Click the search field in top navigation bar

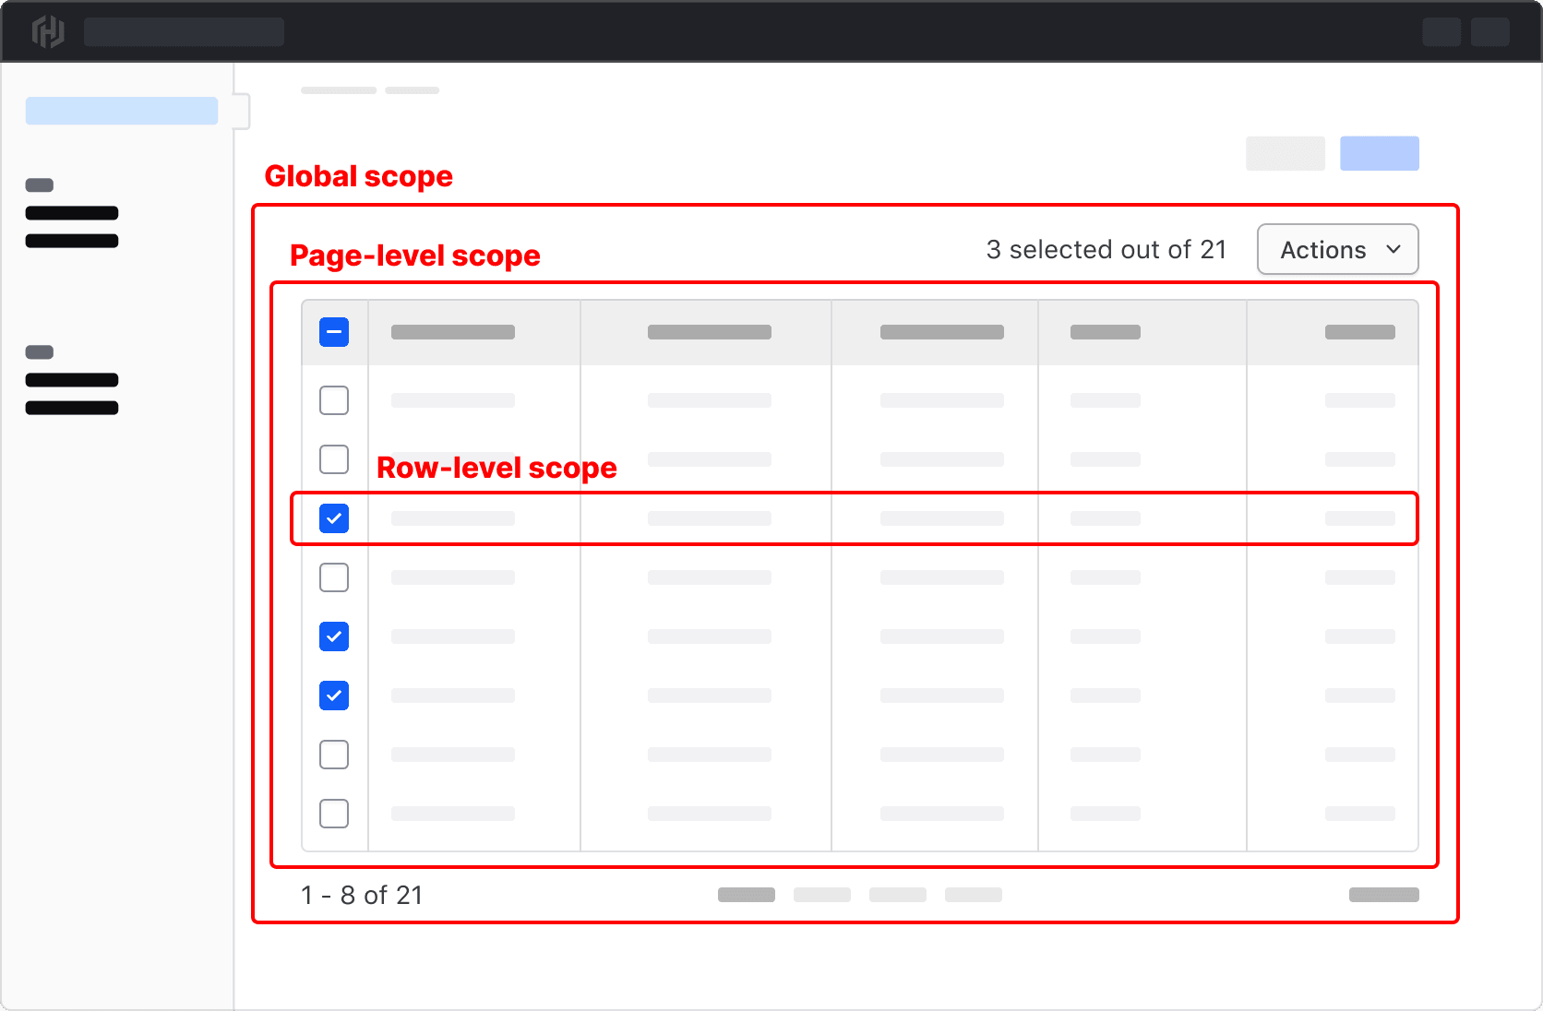[184, 32]
